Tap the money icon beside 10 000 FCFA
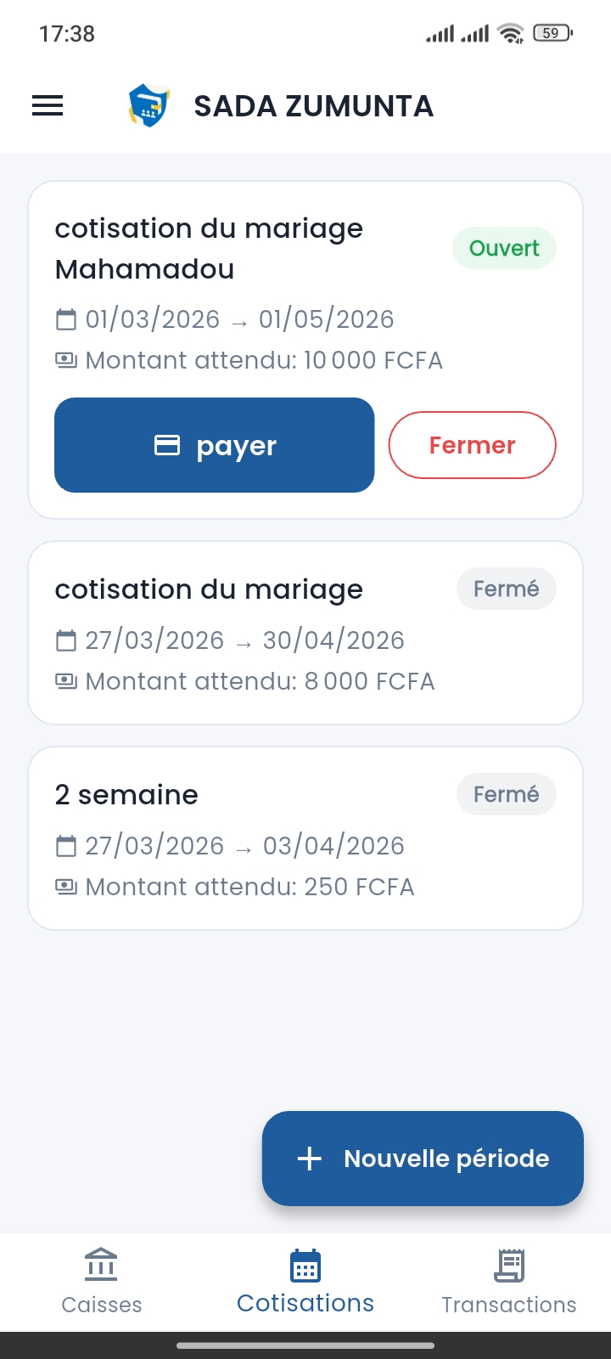Viewport: 611px width, 1359px height. (65, 361)
